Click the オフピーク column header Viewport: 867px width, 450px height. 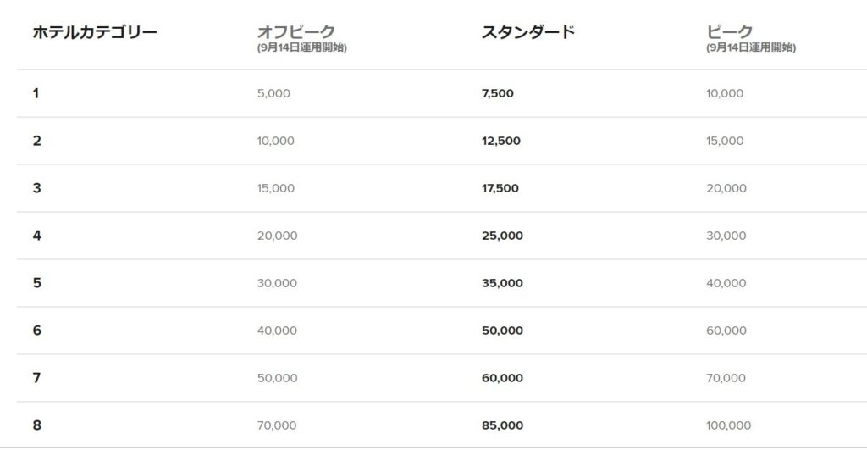[x=295, y=31]
